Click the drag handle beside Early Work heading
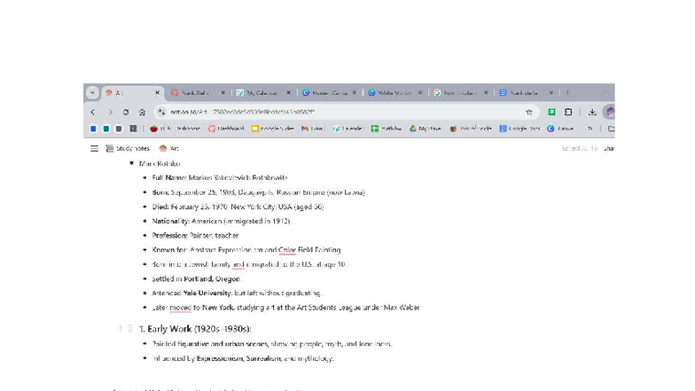 pyautogui.click(x=130, y=329)
